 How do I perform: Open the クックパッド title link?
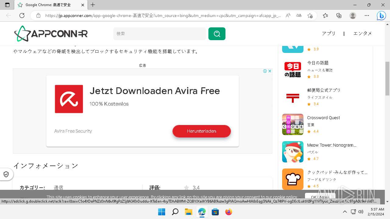337,172
